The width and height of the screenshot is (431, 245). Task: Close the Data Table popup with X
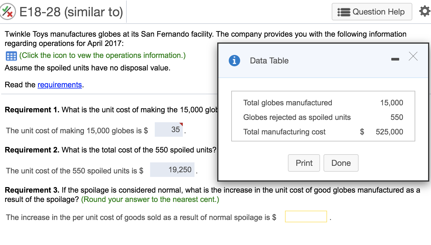click(x=413, y=56)
